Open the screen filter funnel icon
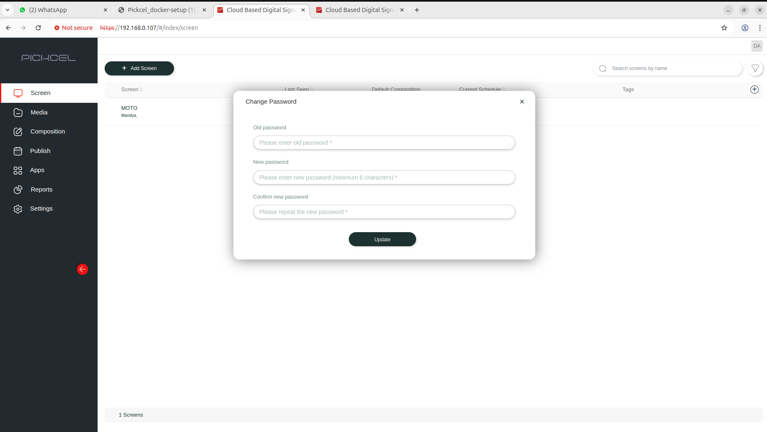767x432 pixels. 755,68
